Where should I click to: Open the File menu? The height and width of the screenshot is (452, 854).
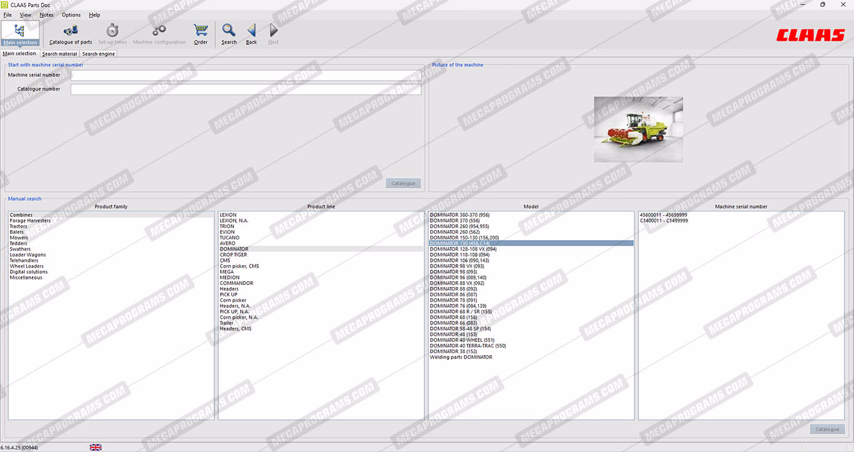pos(8,15)
